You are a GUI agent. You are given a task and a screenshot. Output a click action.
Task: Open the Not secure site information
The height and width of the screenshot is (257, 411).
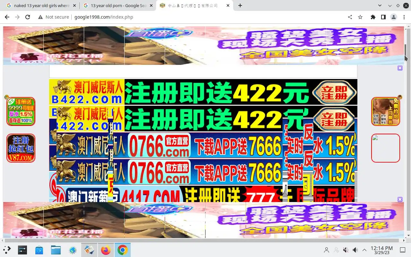(54, 17)
